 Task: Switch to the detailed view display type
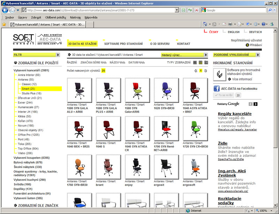(206, 63)
